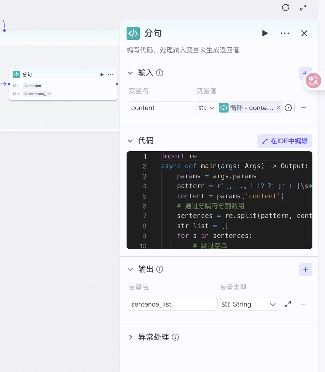
Task: Click the ellipsis on the 分句 canvas node
Action: pyautogui.click(x=111, y=74)
